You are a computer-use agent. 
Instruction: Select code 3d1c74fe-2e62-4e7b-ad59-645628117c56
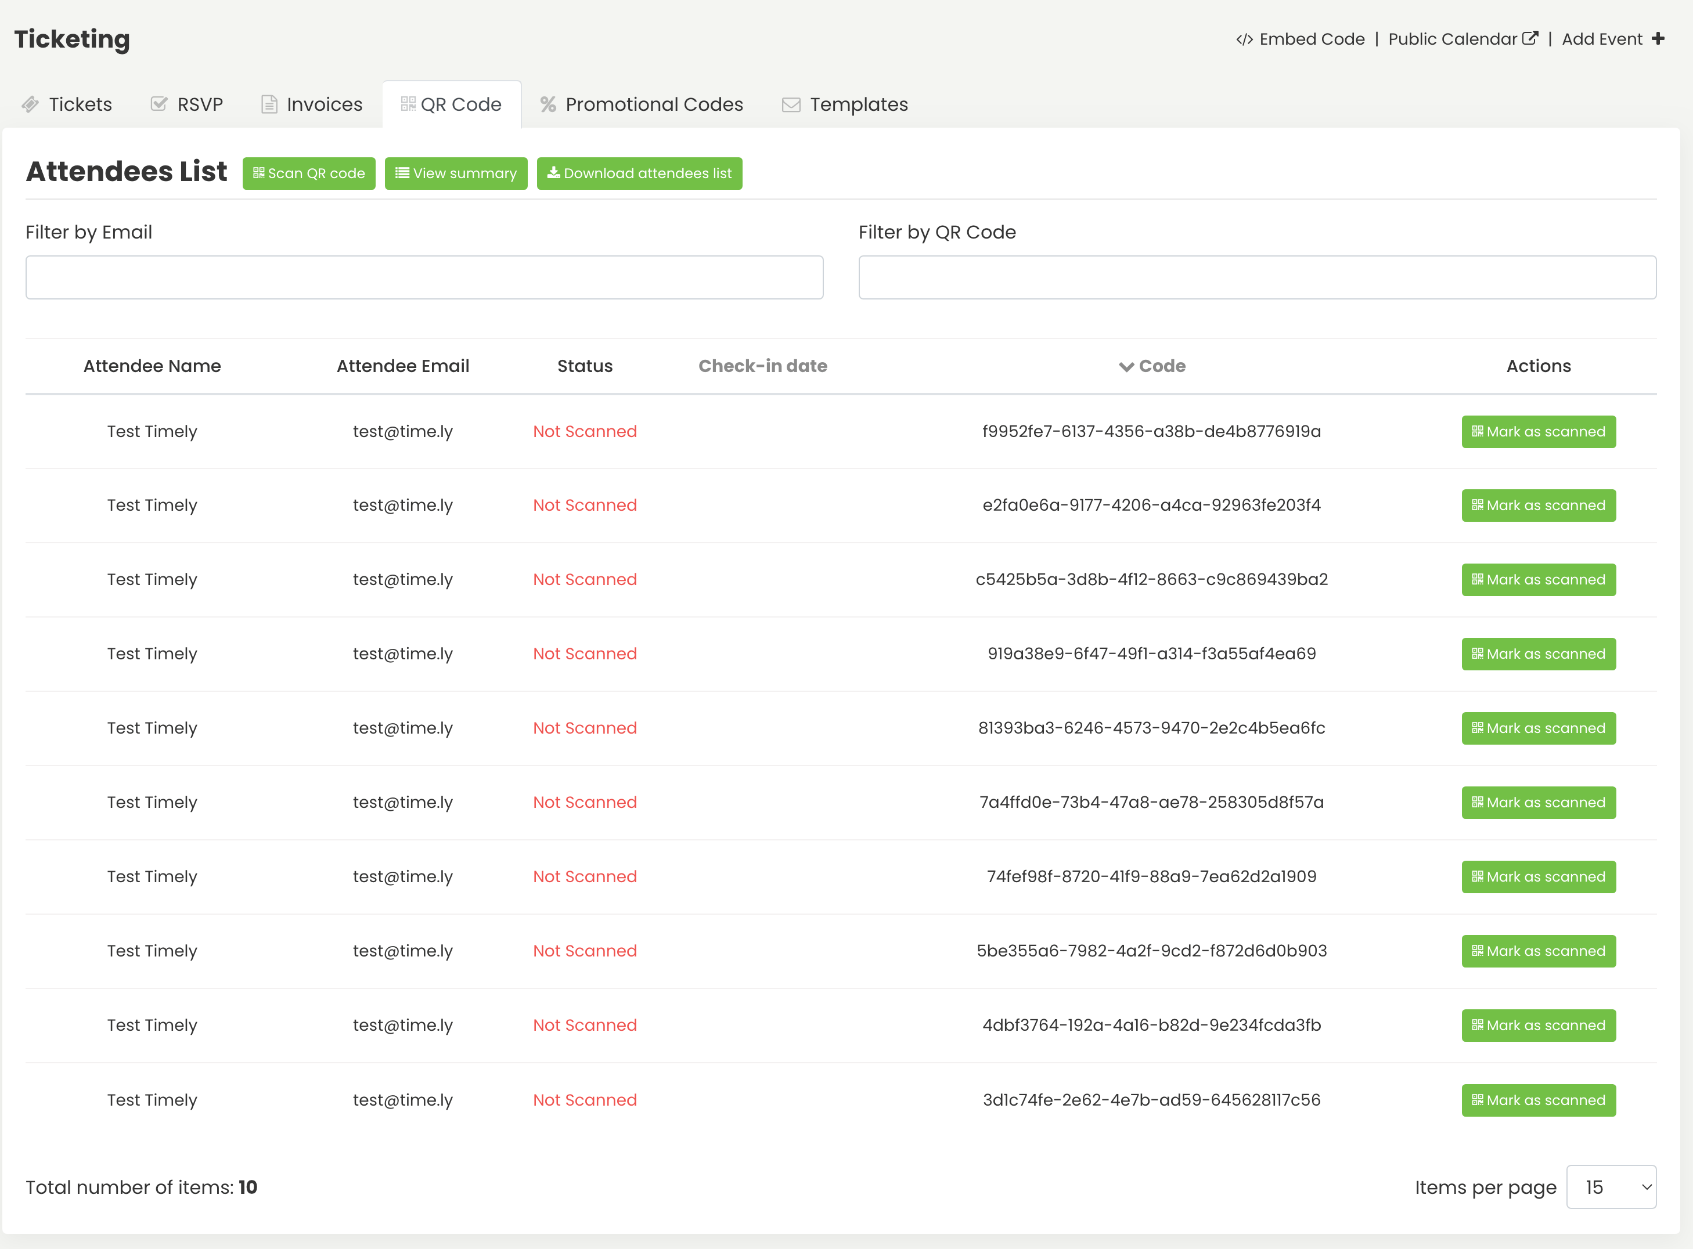point(1152,1099)
